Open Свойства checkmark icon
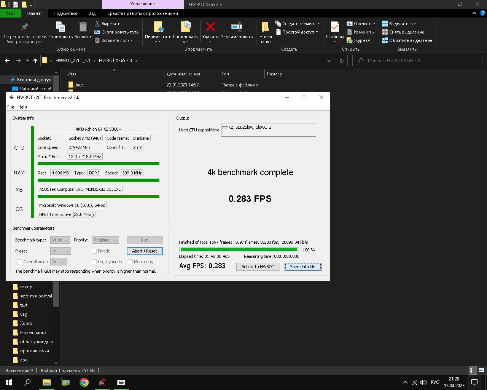Screen dimensions: 487x390 (335, 27)
